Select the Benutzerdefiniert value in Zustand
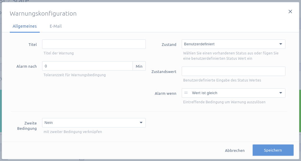 [x=199, y=44]
